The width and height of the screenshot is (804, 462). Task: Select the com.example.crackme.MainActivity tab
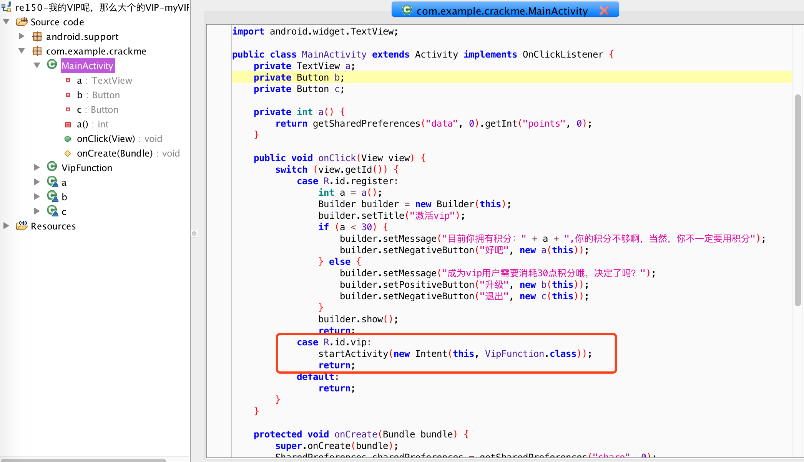coord(502,10)
